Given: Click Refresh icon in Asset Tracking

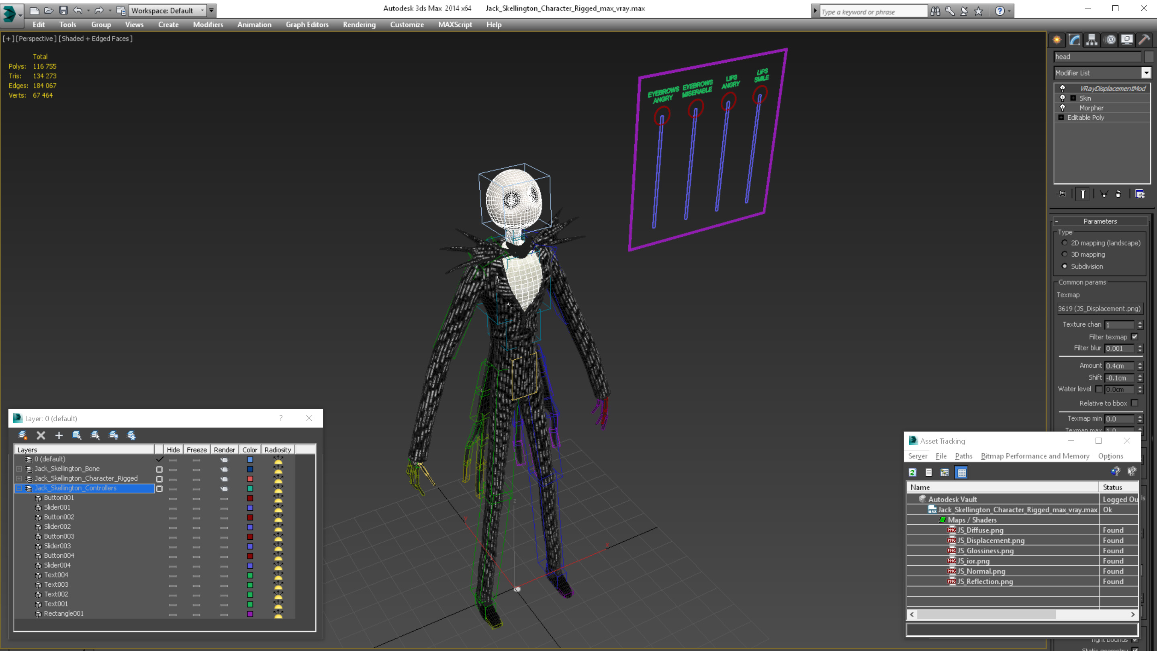Looking at the screenshot, I should [912, 472].
